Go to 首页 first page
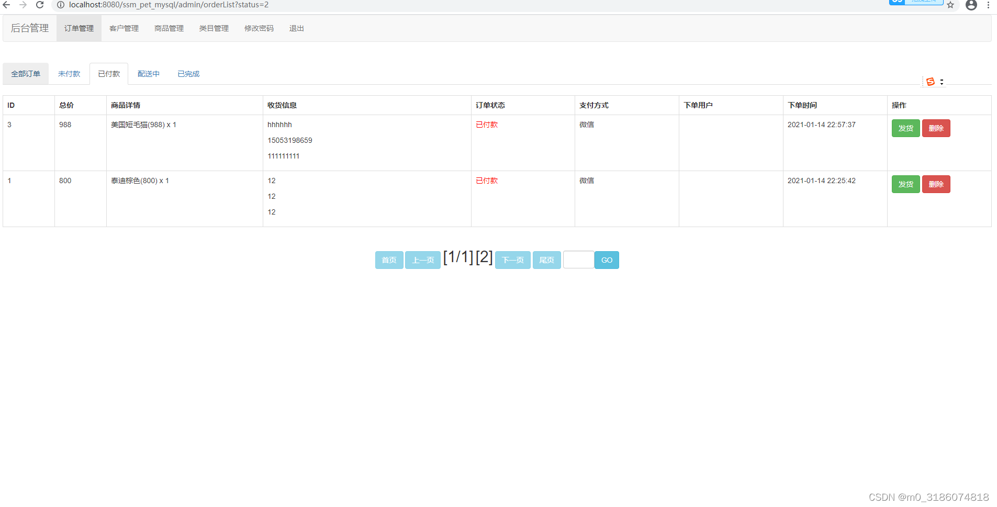997x507 pixels. (x=389, y=260)
